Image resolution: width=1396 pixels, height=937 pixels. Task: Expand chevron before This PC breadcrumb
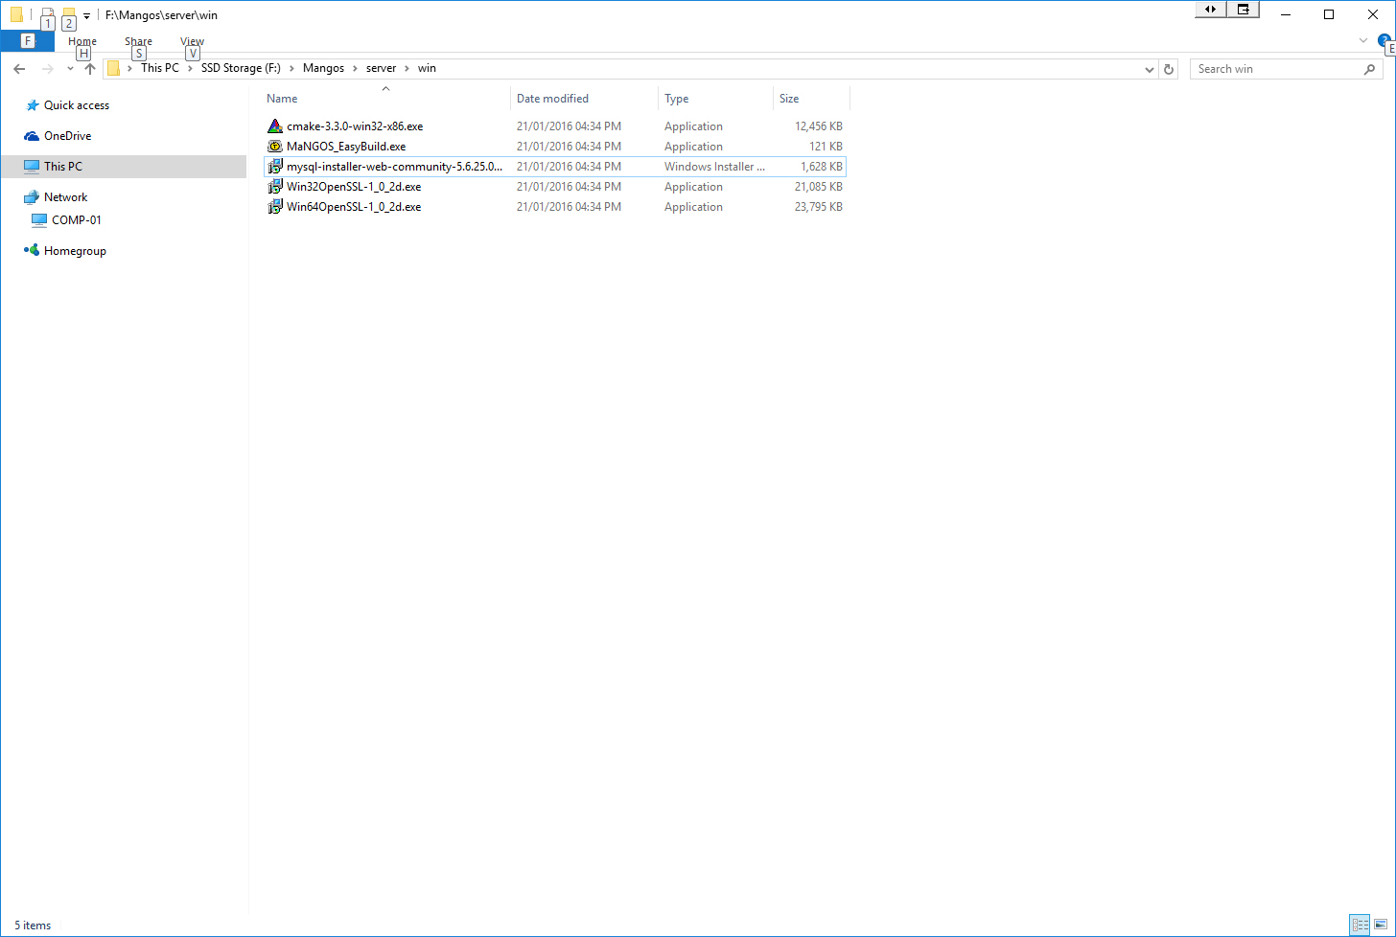click(130, 69)
